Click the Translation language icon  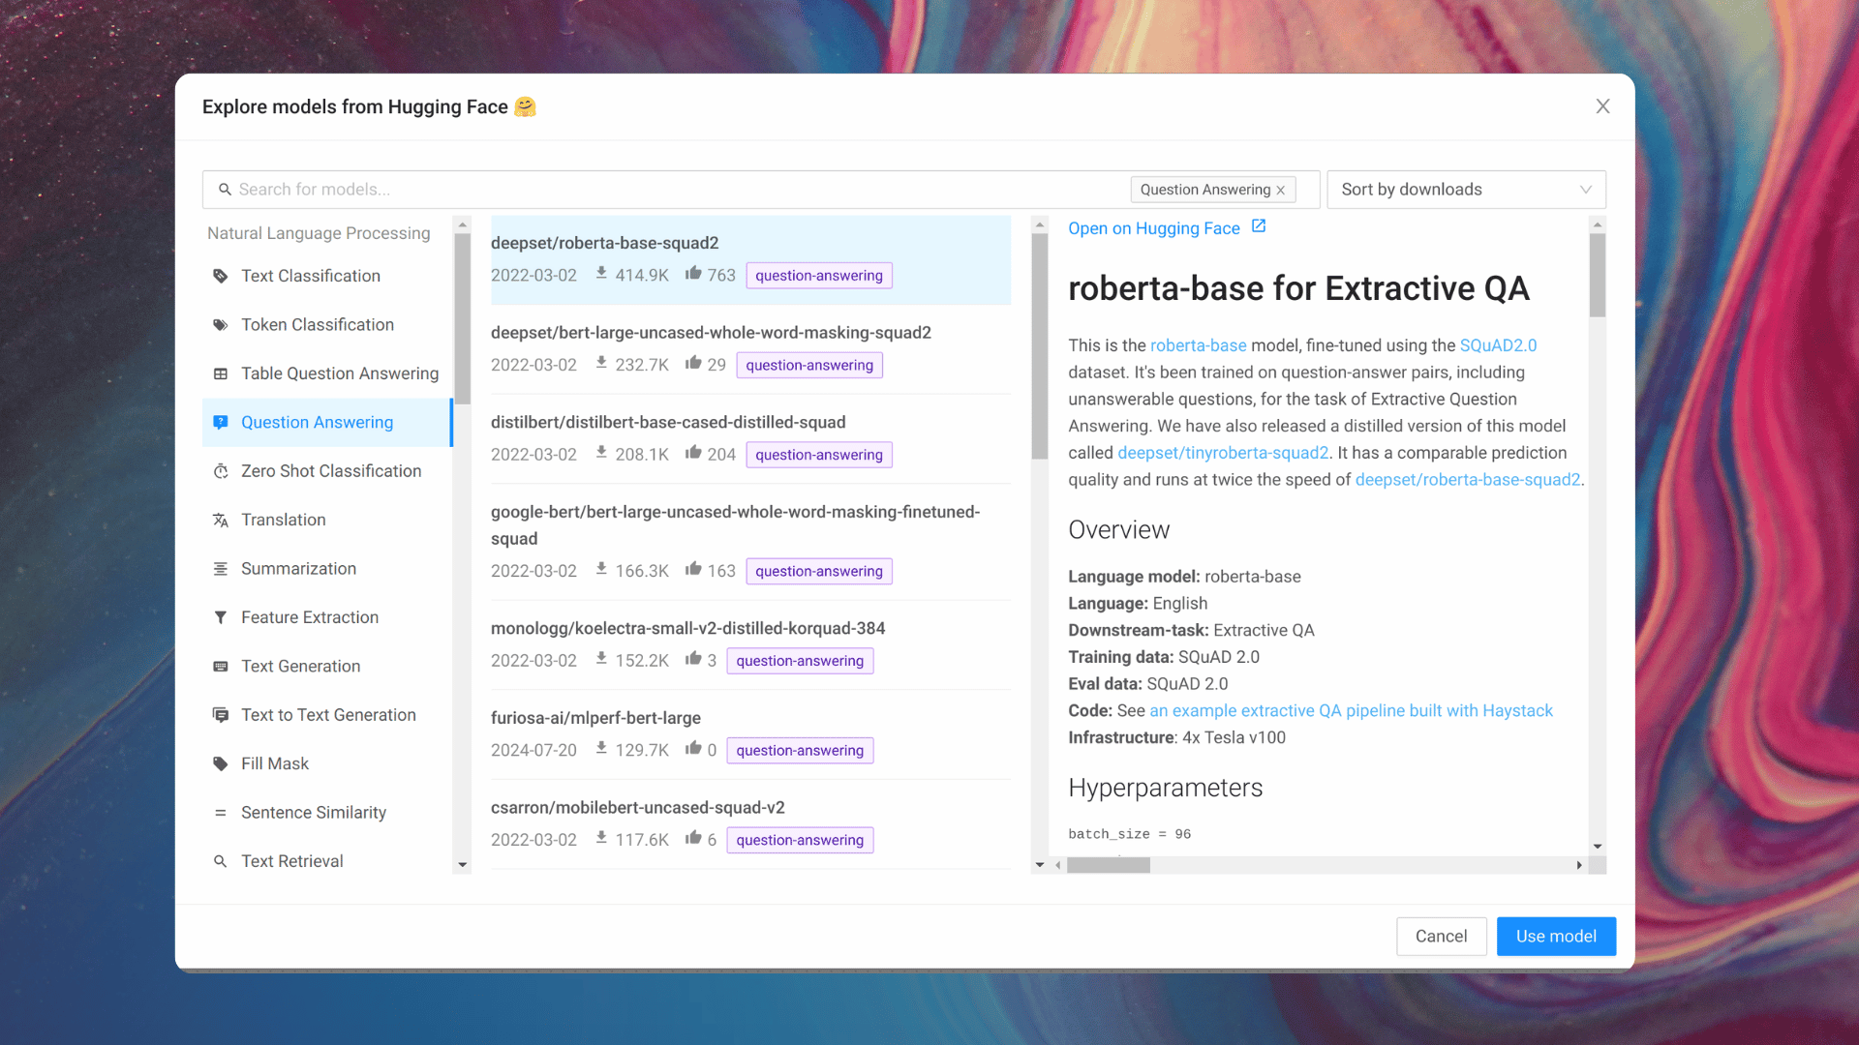coord(221,521)
